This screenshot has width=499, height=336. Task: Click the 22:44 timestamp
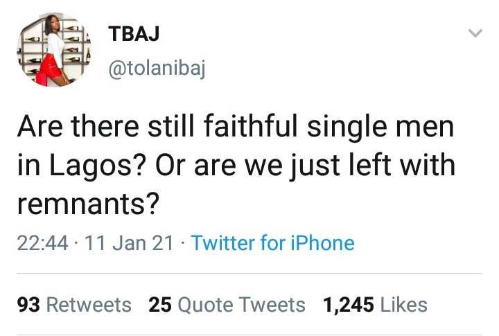pyautogui.click(x=42, y=243)
